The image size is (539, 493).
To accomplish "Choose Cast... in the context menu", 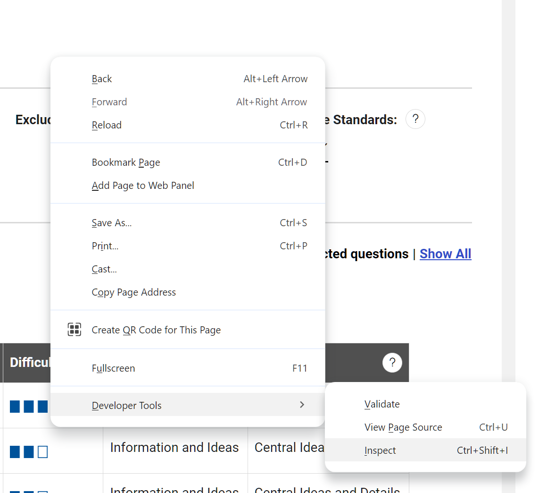I will click(x=188, y=269).
